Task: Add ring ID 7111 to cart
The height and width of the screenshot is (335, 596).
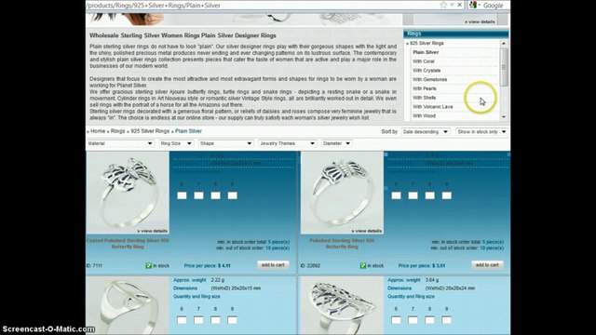Action: coord(273,265)
